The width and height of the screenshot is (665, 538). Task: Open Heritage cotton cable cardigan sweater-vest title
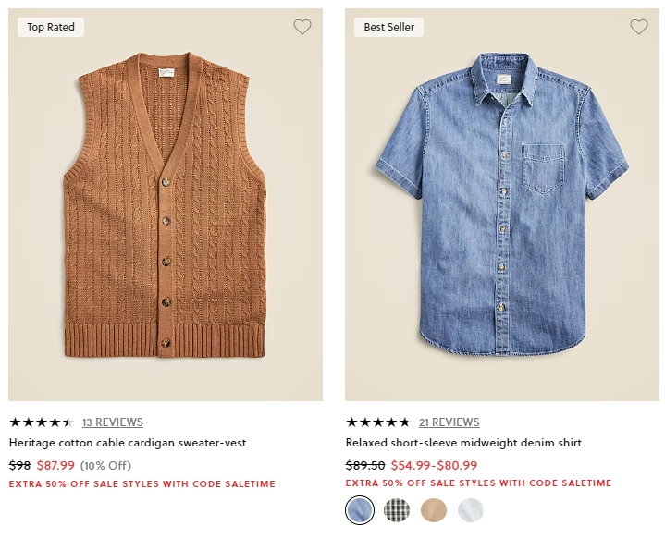pyautogui.click(x=128, y=443)
